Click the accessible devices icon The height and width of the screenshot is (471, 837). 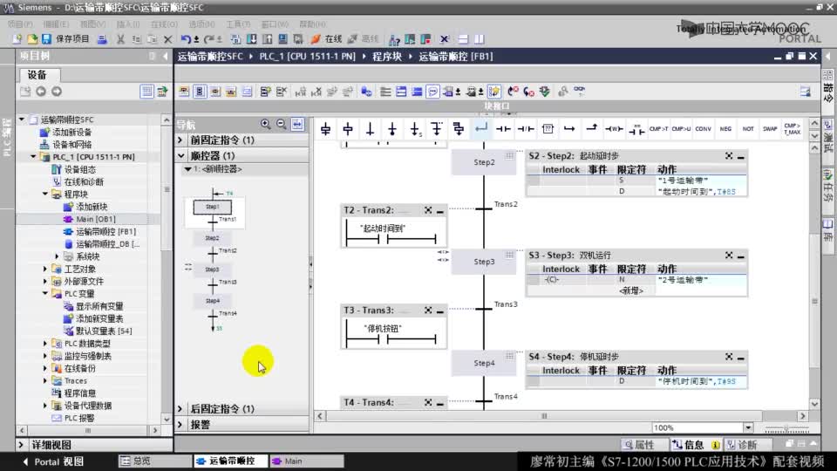point(394,39)
